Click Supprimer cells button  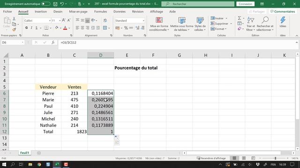[221, 24]
